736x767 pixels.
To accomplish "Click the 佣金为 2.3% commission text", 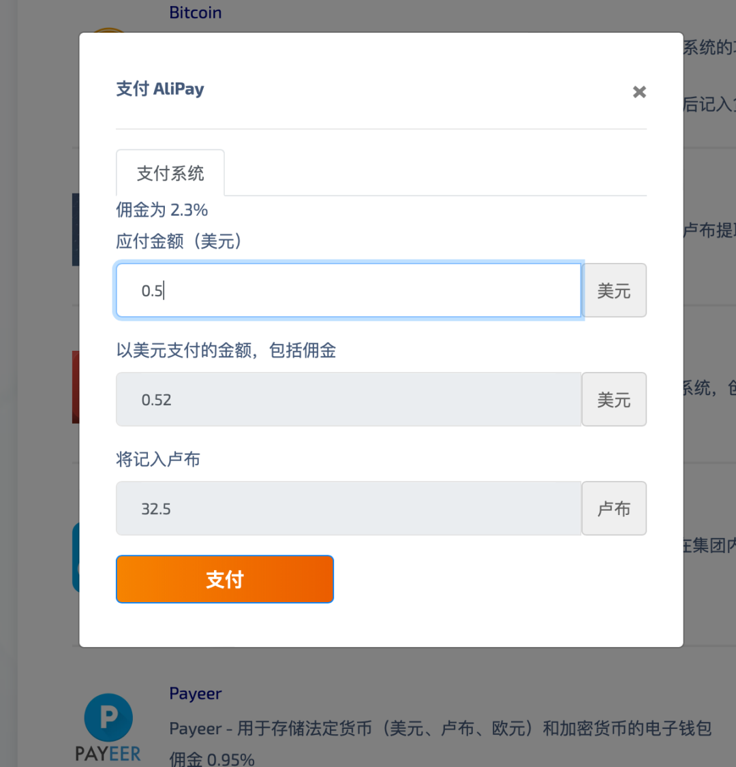I will pyautogui.click(x=162, y=210).
